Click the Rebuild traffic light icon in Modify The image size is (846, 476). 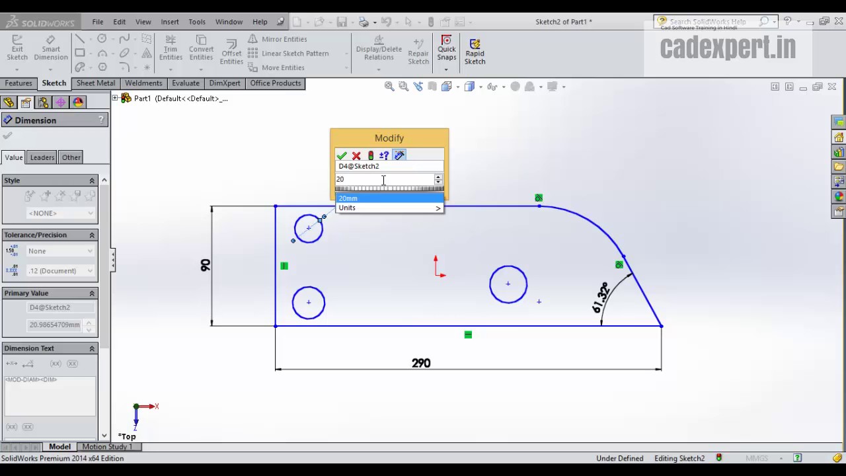(x=371, y=155)
